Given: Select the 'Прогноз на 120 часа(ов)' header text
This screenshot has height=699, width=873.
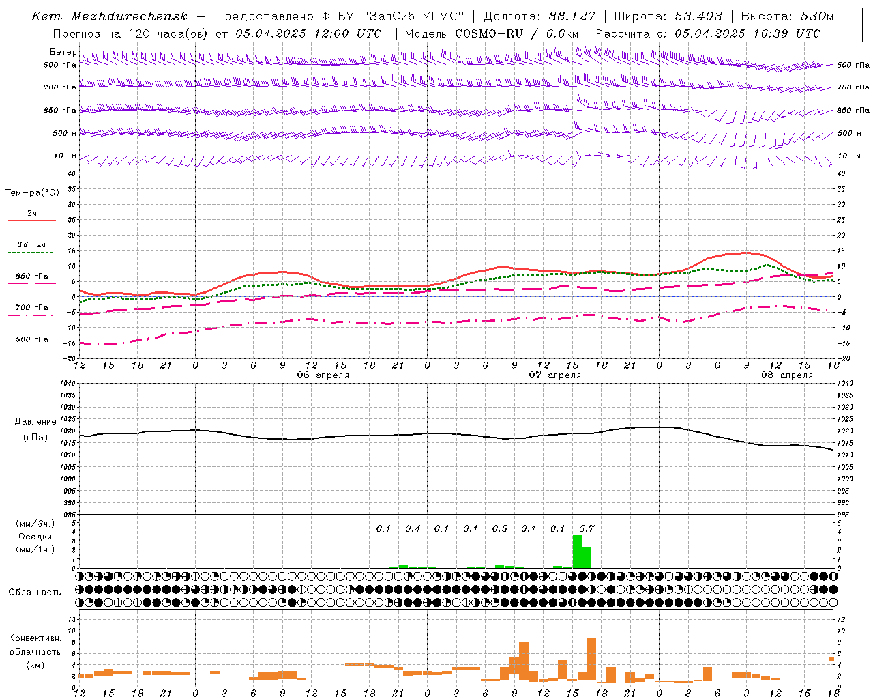Looking at the screenshot, I should [132, 33].
